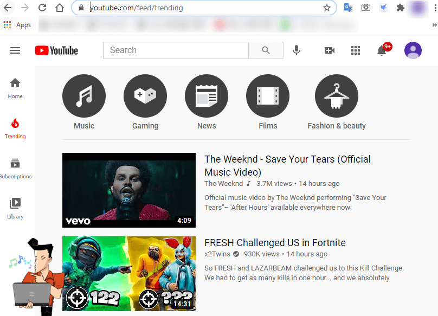The width and height of the screenshot is (438, 316).
Task: Open Library in the sidebar
Action: pyautogui.click(x=15, y=209)
